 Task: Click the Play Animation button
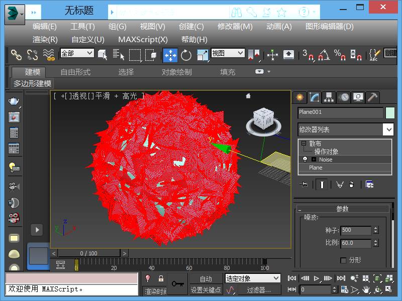click(x=317, y=278)
